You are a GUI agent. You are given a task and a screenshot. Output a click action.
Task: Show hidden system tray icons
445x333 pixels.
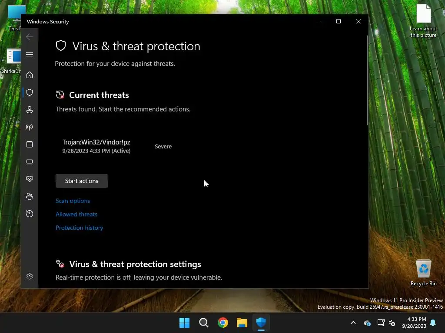click(353, 323)
